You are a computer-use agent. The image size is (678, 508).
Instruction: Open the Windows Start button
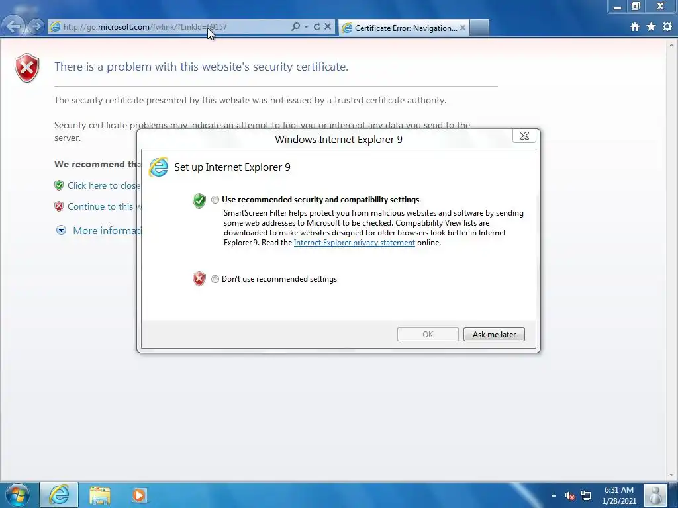tap(18, 495)
